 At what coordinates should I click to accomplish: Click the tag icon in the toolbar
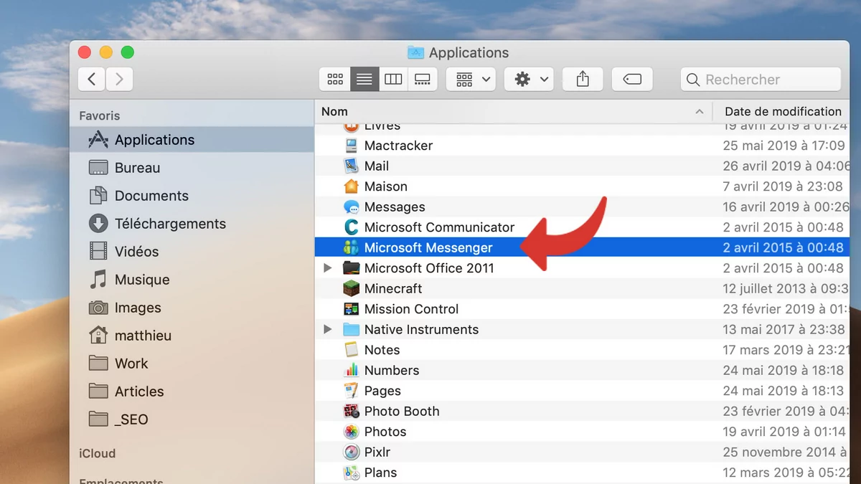pyautogui.click(x=631, y=79)
